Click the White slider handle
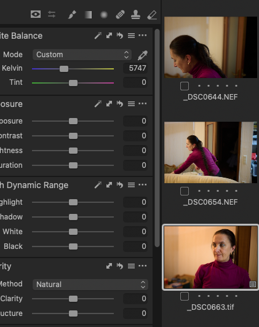This screenshot has height=327, width=259. point(73,232)
